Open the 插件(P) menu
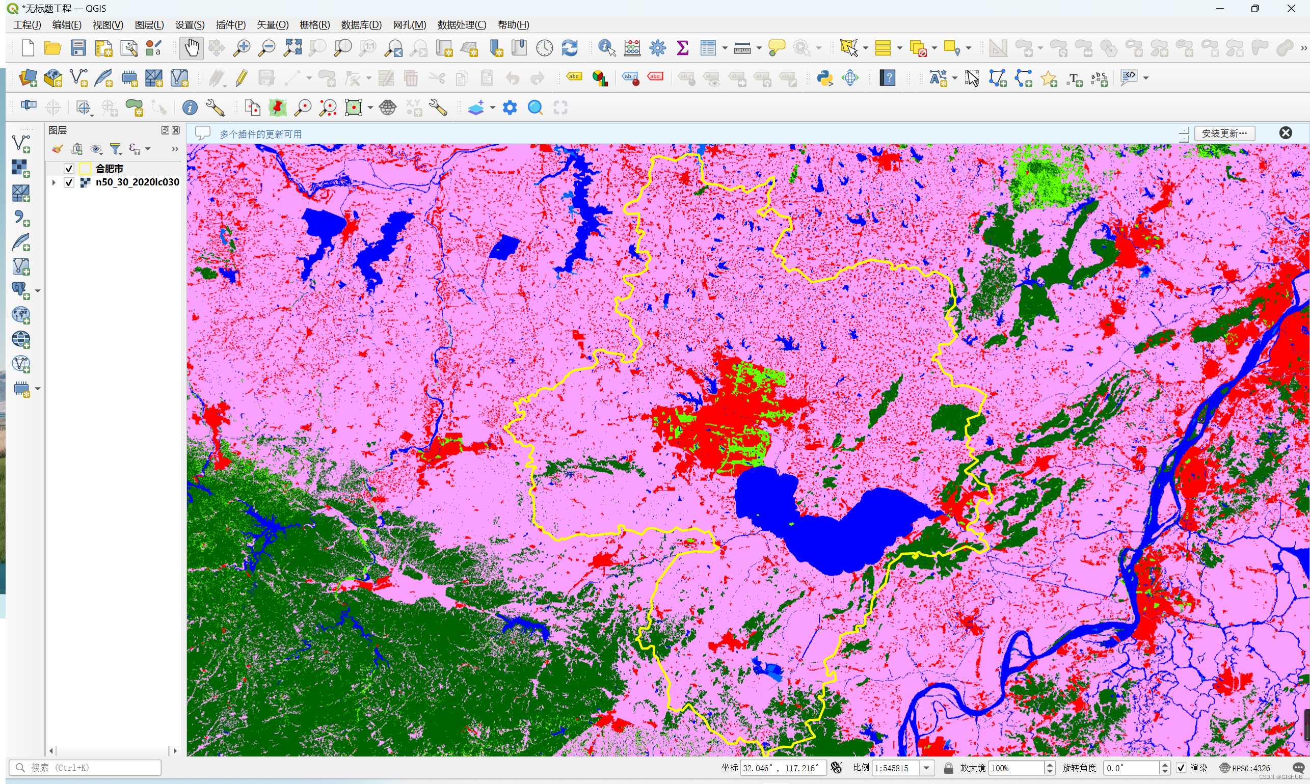This screenshot has height=784, width=1310. tap(231, 25)
